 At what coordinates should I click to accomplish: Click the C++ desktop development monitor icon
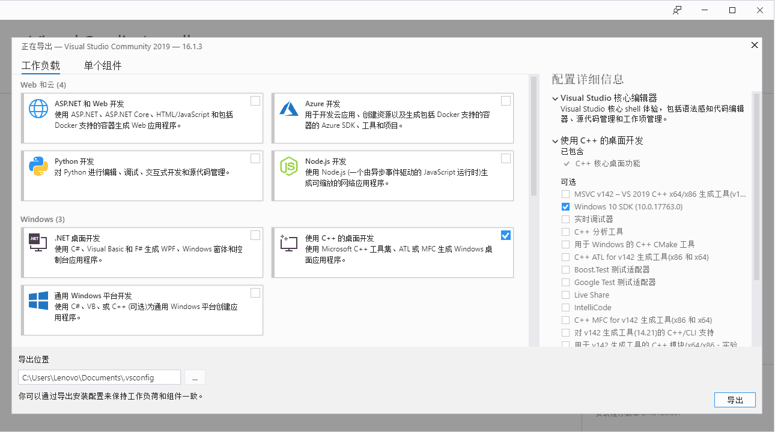289,243
